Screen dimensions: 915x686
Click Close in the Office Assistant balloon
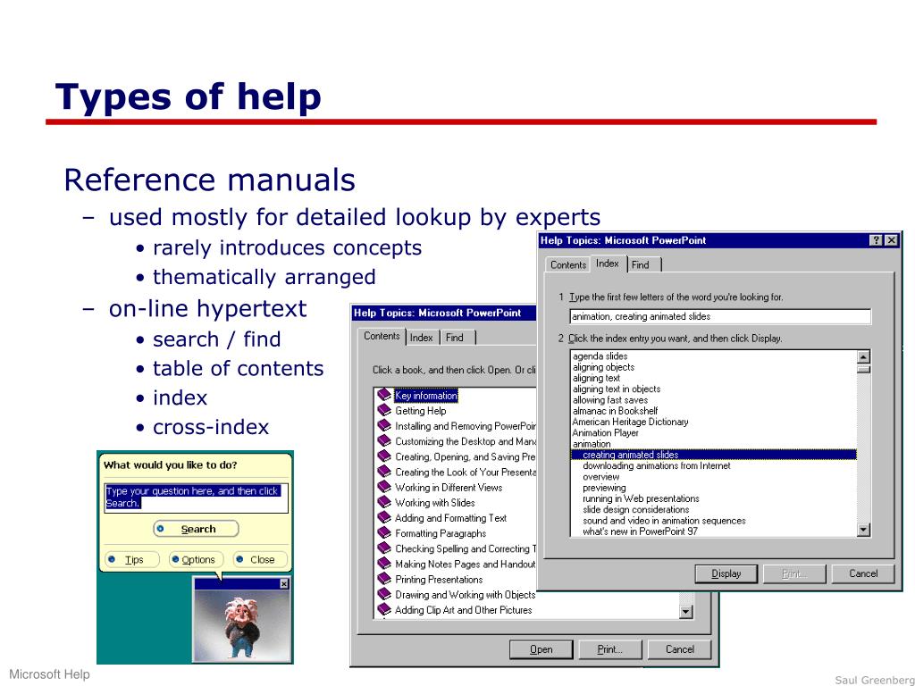coord(260,560)
